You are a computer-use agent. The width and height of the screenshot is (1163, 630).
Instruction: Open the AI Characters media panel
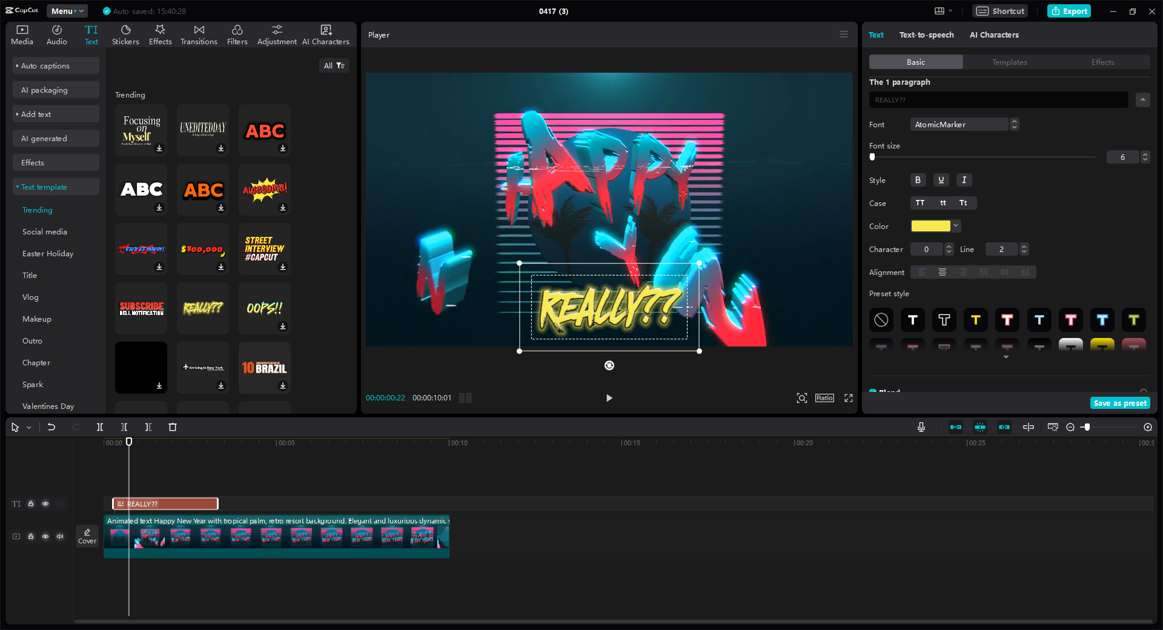[x=325, y=34]
